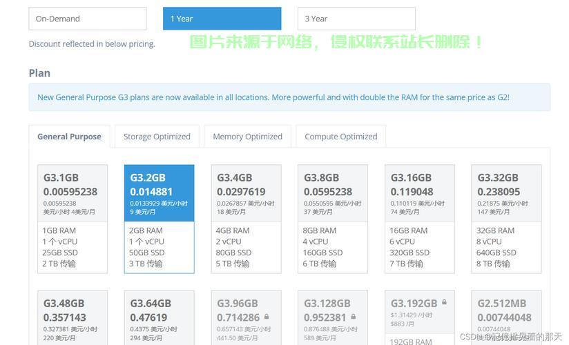Choose the G3.8GB plan with 4 vCPU
This screenshot has width=569, height=345.
pos(333,218)
